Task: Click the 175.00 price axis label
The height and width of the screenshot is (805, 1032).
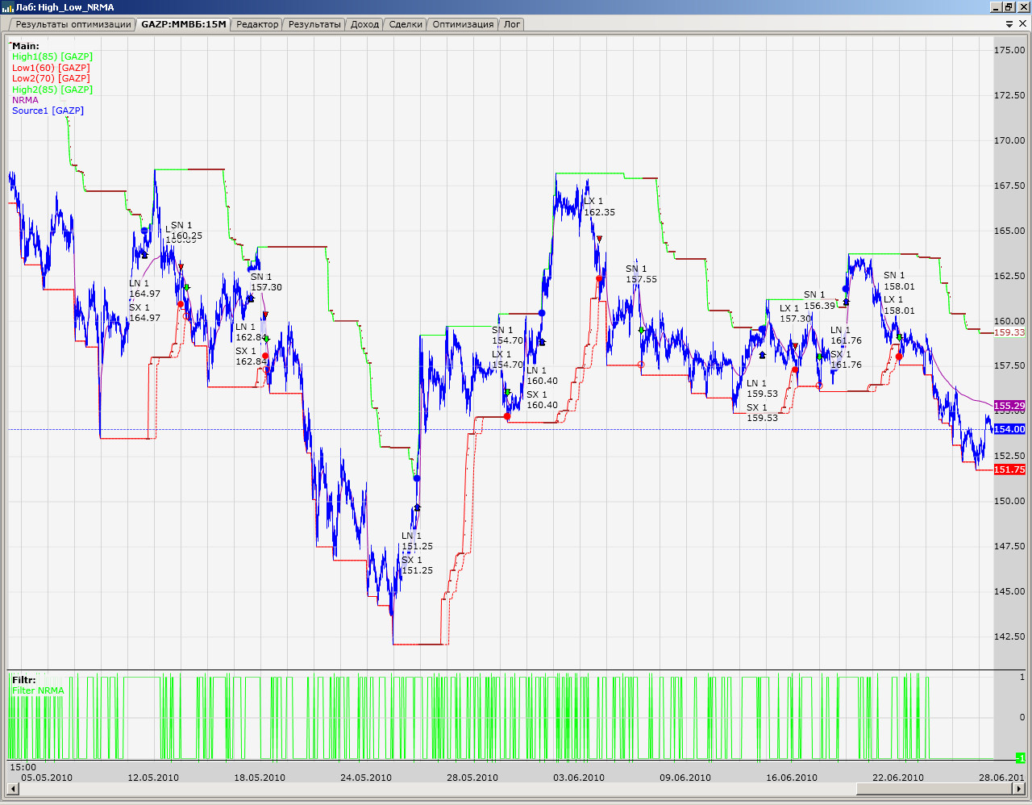Action: coord(1009,50)
